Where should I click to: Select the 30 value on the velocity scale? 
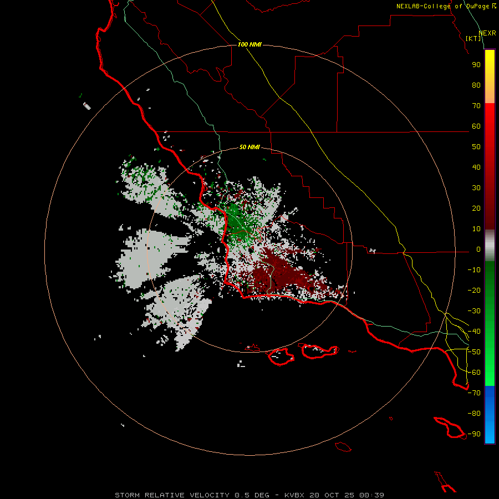click(476, 188)
